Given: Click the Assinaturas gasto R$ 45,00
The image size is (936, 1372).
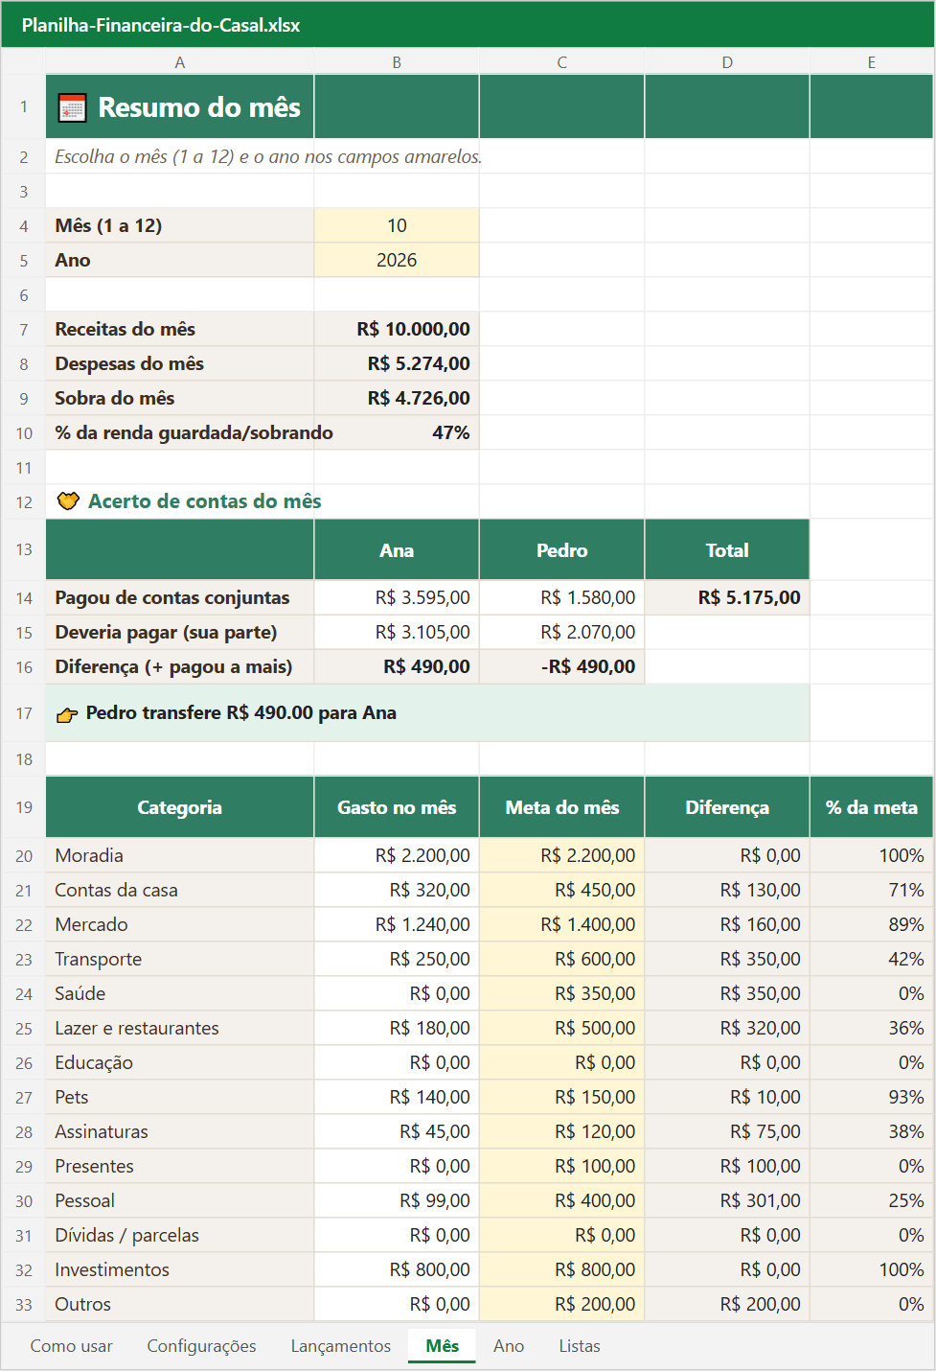Looking at the screenshot, I should click(397, 1131).
